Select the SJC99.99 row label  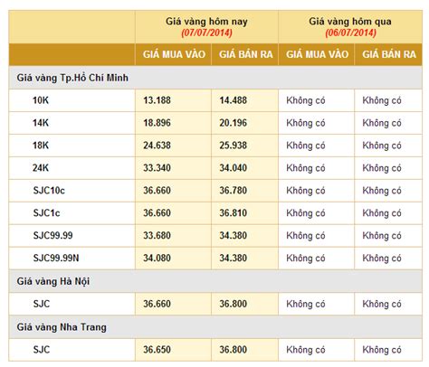point(52,235)
